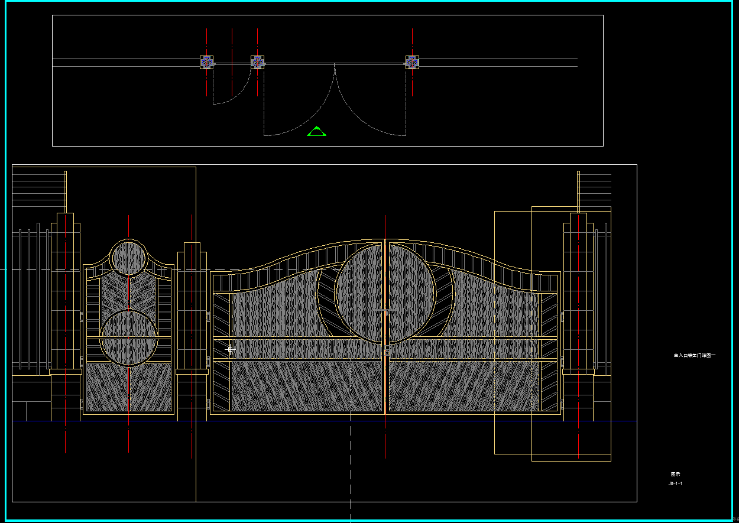Pick the small top circle on pedestrian gate
Screen dimensions: 739x523
tap(128, 258)
